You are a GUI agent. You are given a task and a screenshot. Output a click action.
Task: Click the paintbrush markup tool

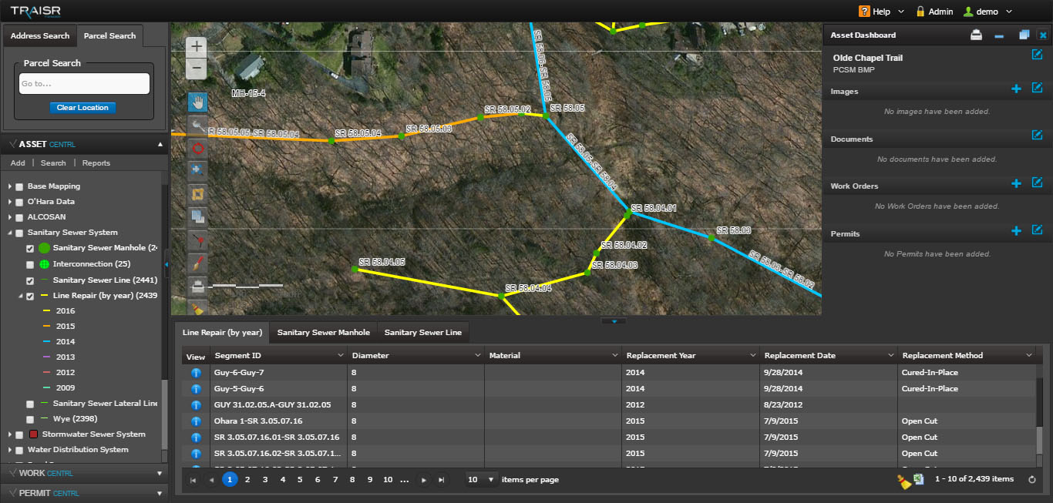197,263
